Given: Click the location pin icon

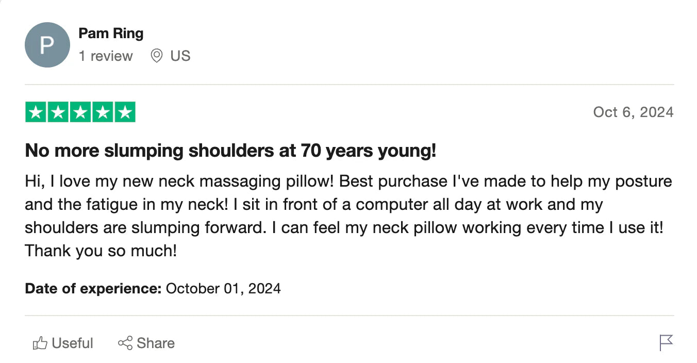Looking at the screenshot, I should click(156, 56).
